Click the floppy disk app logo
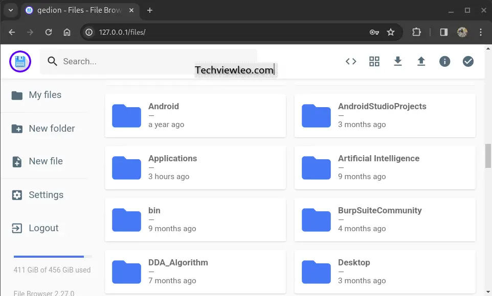This screenshot has width=492, height=296. click(x=19, y=61)
